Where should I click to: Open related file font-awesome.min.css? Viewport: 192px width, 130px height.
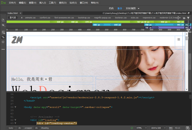coord(64,18)
